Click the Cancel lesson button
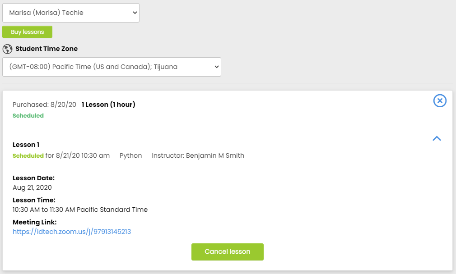 tap(228, 251)
